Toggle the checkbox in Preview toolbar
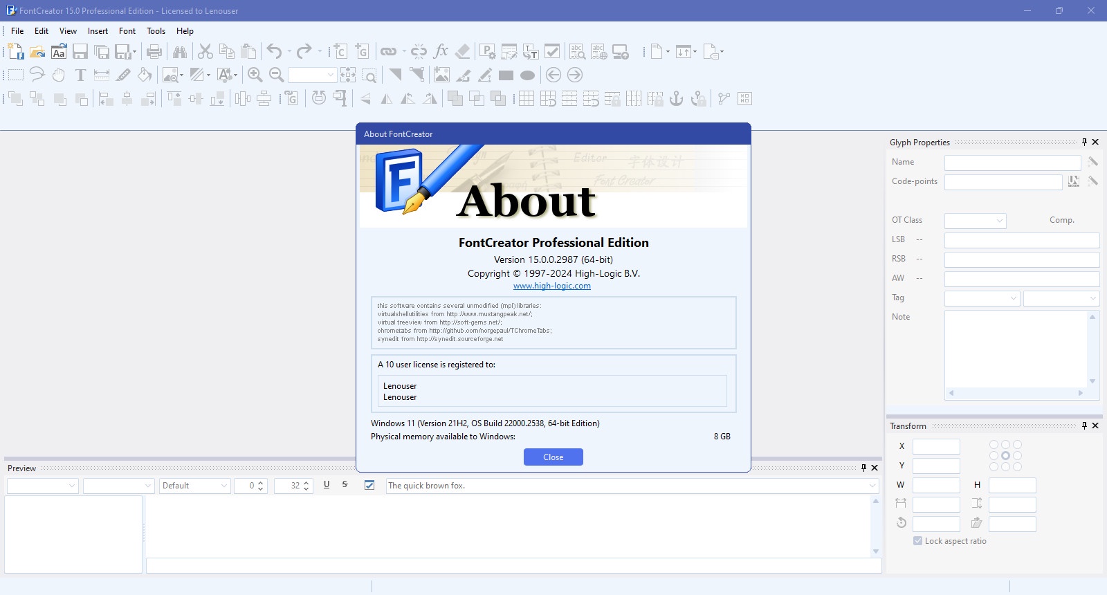Screen dimensions: 1107x595 369,485
